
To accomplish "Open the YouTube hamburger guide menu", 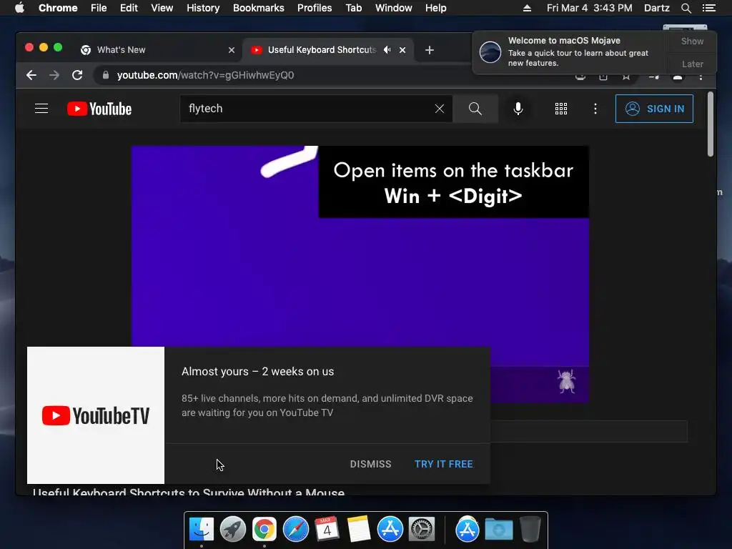I will coord(41,109).
